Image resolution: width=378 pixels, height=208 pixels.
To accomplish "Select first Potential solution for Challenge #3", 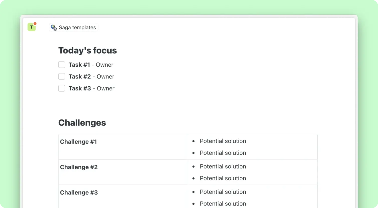I will [x=223, y=192].
